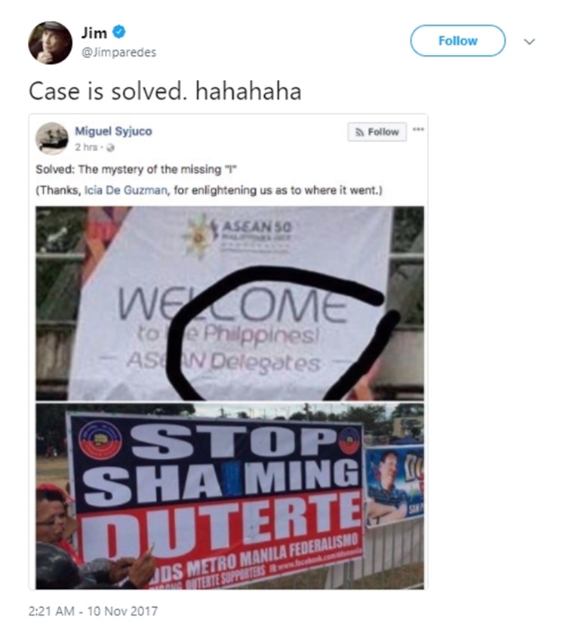Open the 2 hrs post timestamp
The image size is (566, 626).
coord(86,147)
